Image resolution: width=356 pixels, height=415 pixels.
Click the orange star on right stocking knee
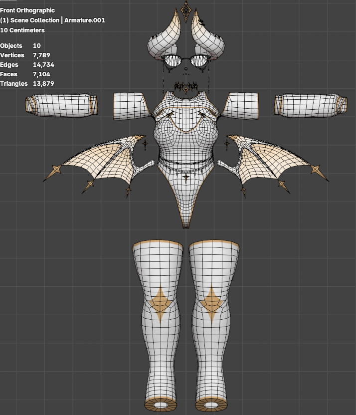tap(211, 304)
